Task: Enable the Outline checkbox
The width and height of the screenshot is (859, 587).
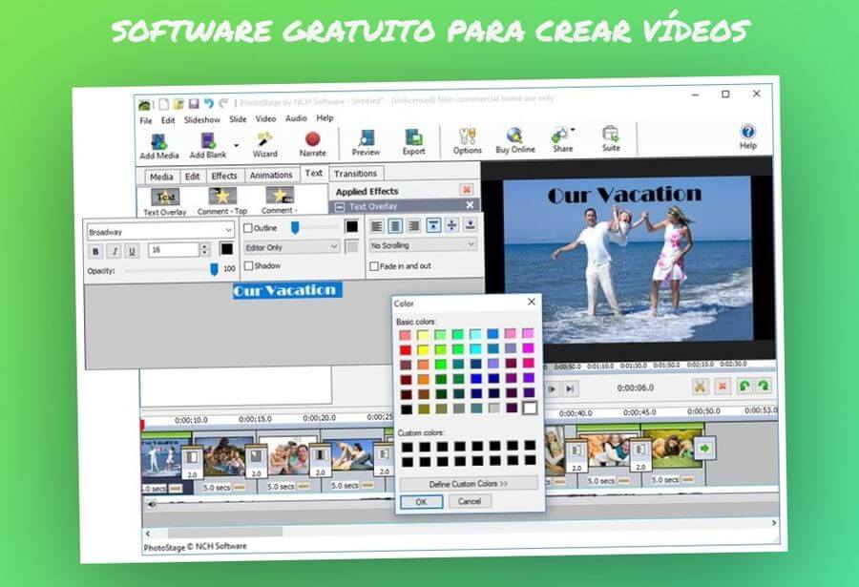Action: tap(248, 228)
